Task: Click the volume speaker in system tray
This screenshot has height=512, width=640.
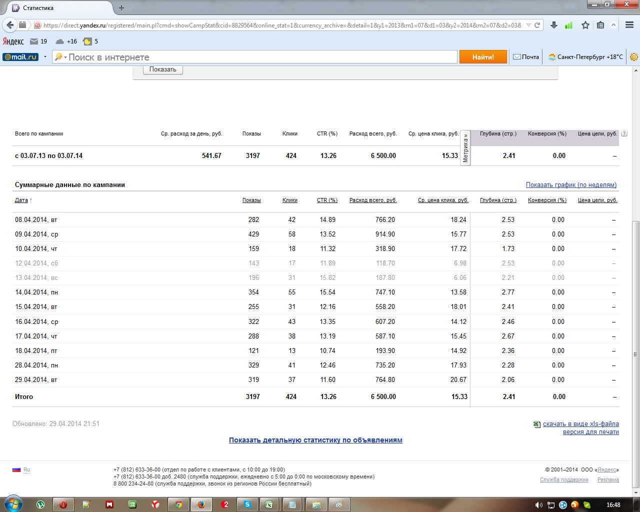Action: (538, 505)
